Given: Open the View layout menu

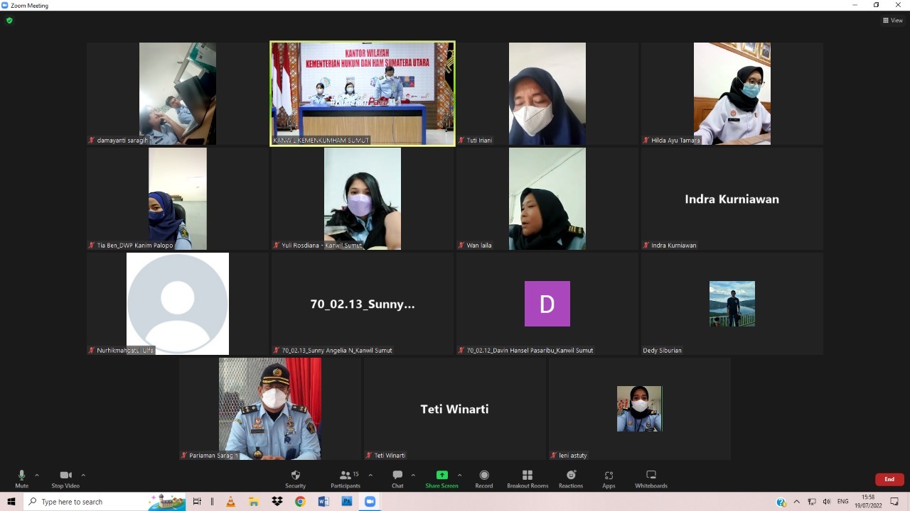Looking at the screenshot, I should [x=892, y=21].
